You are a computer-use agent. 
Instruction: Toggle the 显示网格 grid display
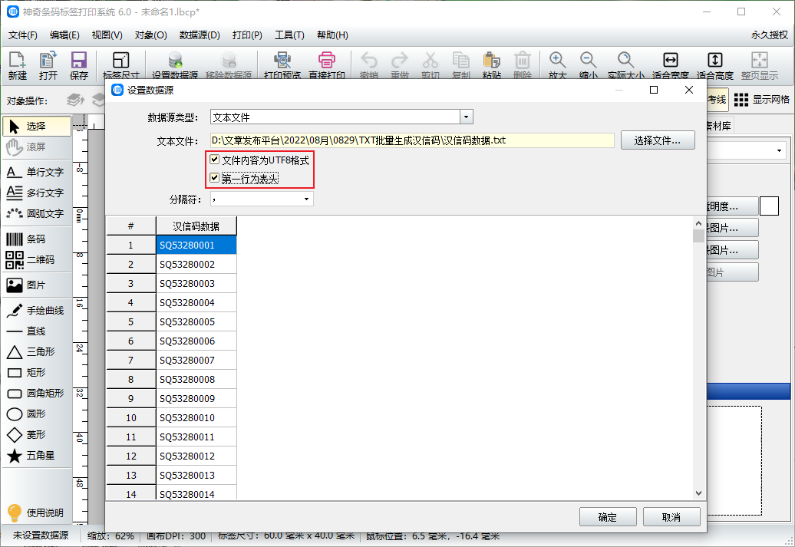(x=761, y=100)
